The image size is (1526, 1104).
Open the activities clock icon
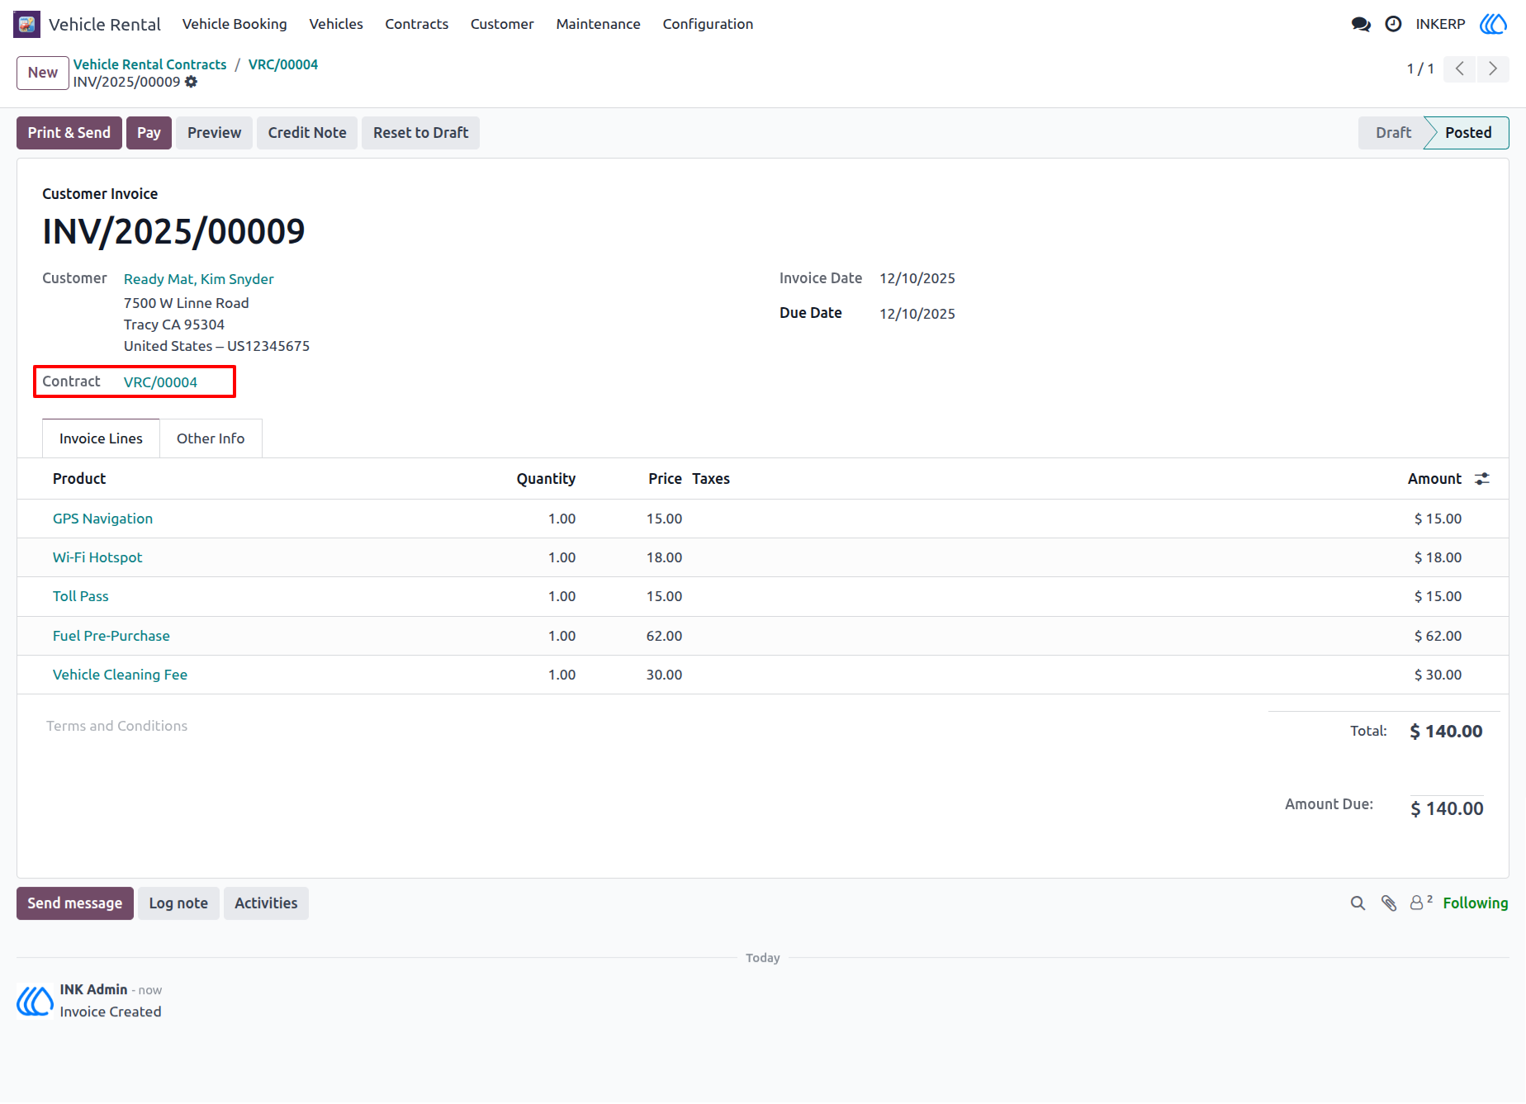[1393, 24]
